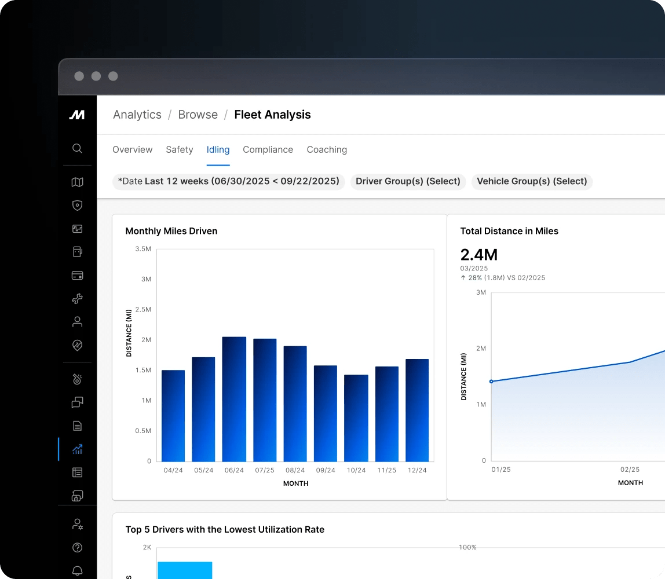Open the Safety shield icon in sidebar
The width and height of the screenshot is (665, 579).
[x=77, y=205]
